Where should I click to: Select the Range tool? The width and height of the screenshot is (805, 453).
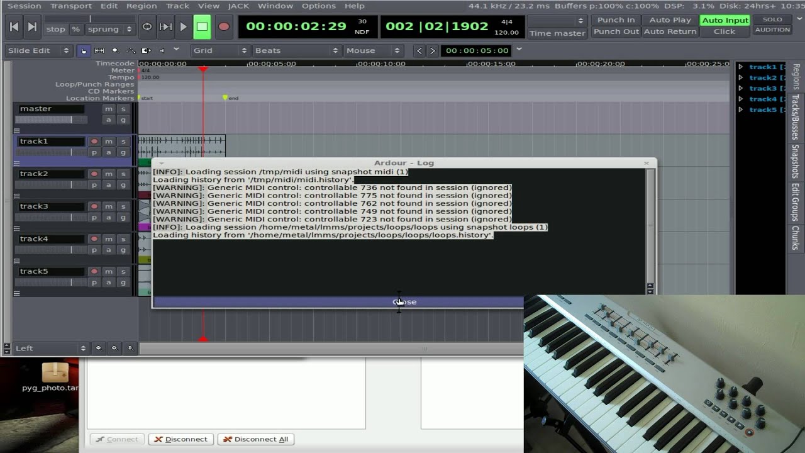coord(99,50)
